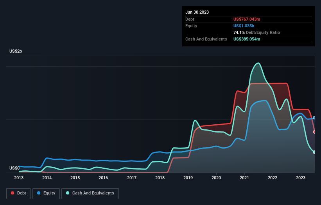The height and width of the screenshot is (205, 321).
Task: Click the US$0 y-axis label
Action: pos(14,168)
